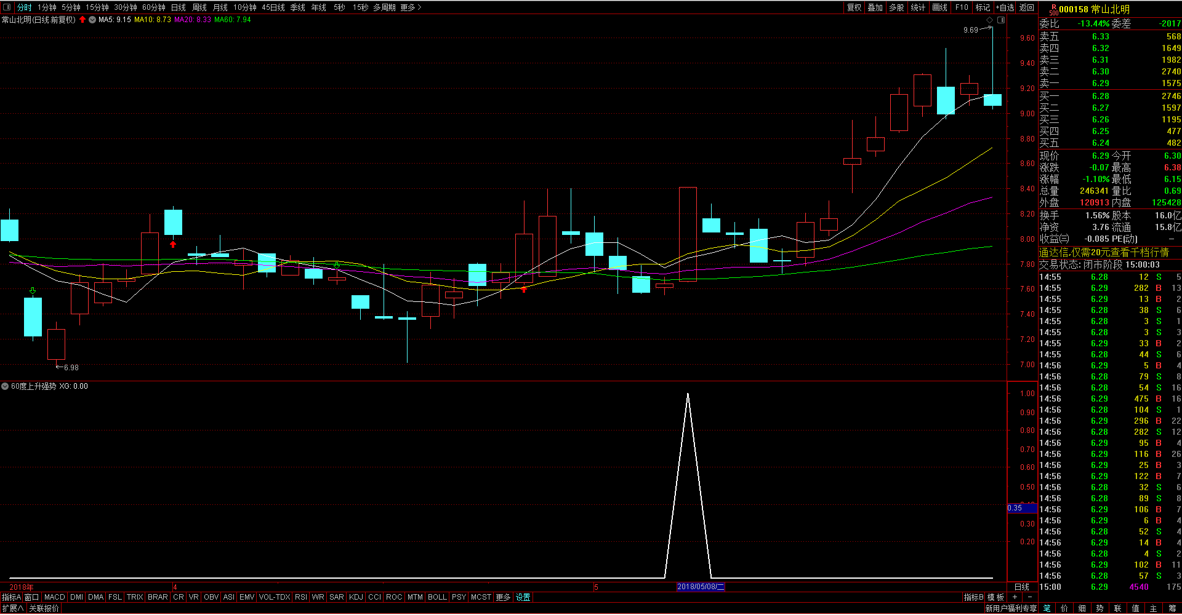1182x615 pixels.
Task: Click the 复权 button
Action: pyautogui.click(x=854, y=7)
